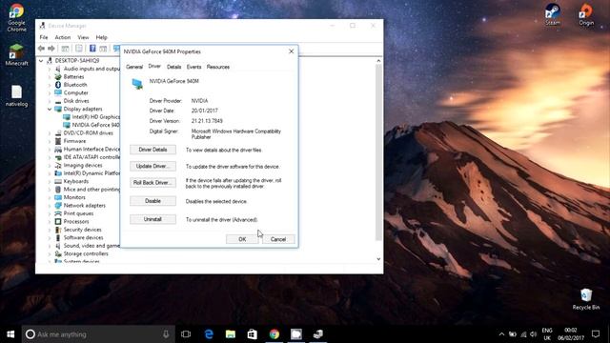Click the Disable device button
Viewport: 610px width, 343px height.
(152, 201)
